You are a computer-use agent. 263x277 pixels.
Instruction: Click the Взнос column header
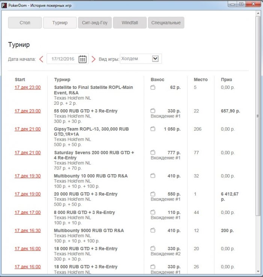point(157,80)
